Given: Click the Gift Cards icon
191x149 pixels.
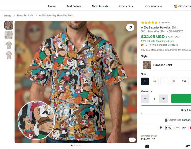Looking at the screenshot, I should tap(176, 6).
